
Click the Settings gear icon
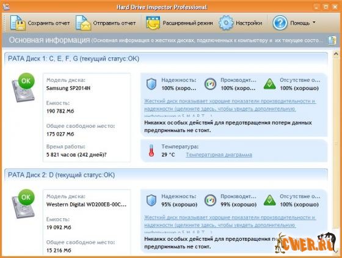[x=226, y=23]
